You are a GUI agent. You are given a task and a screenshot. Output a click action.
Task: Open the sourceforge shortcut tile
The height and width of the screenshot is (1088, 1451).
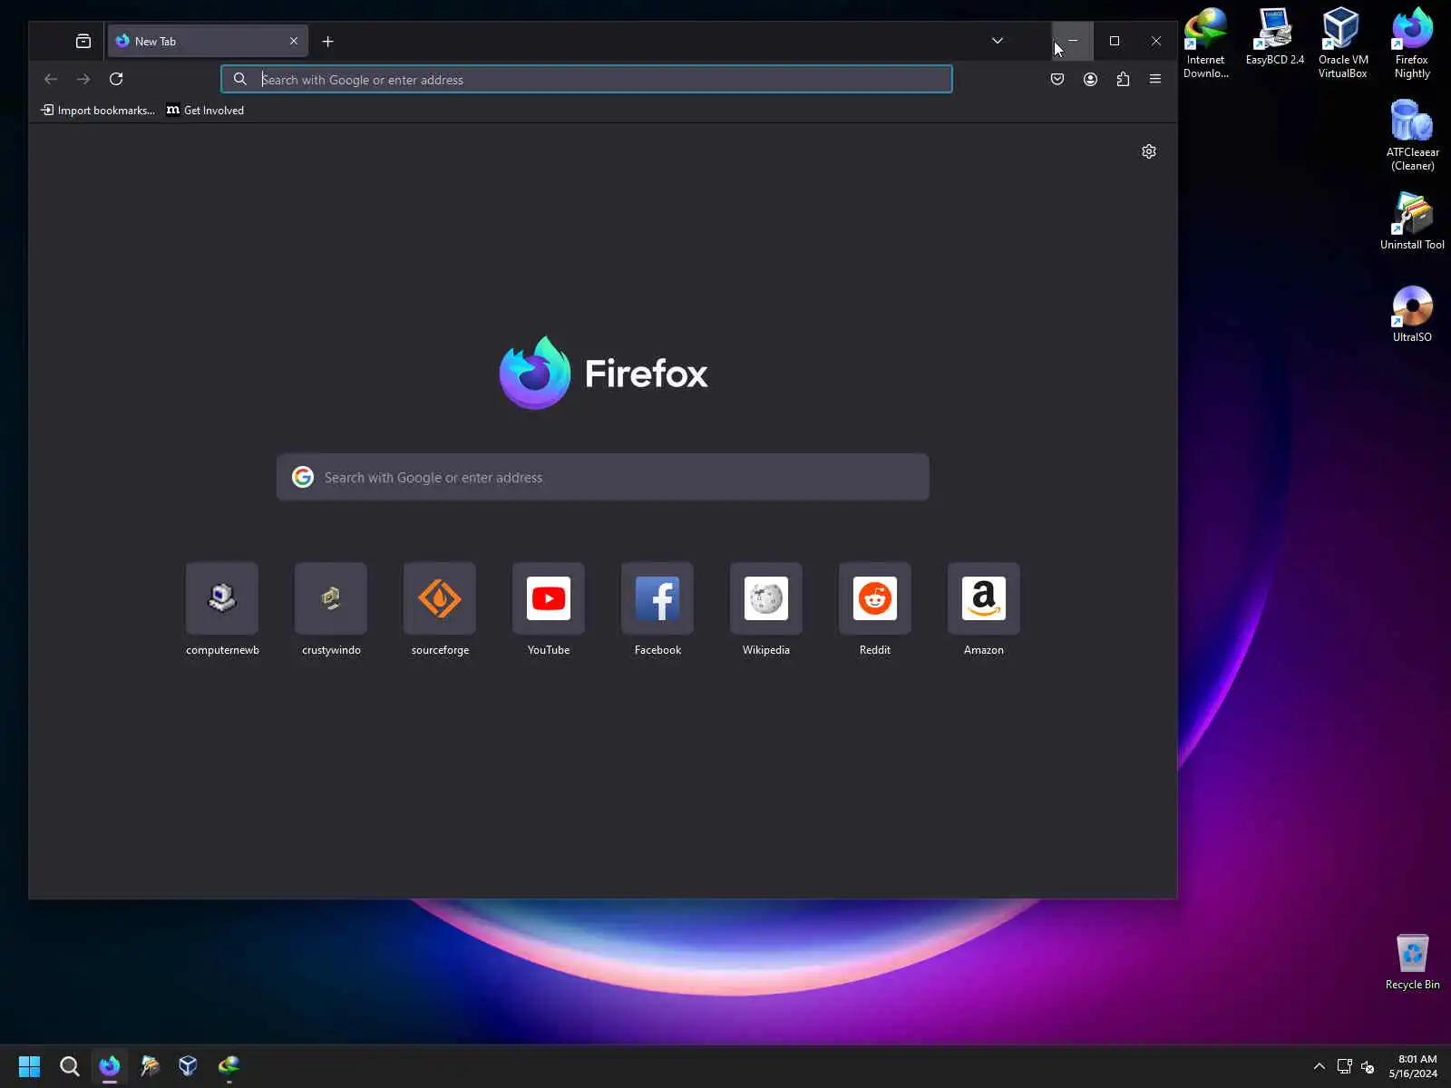tap(440, 609)
